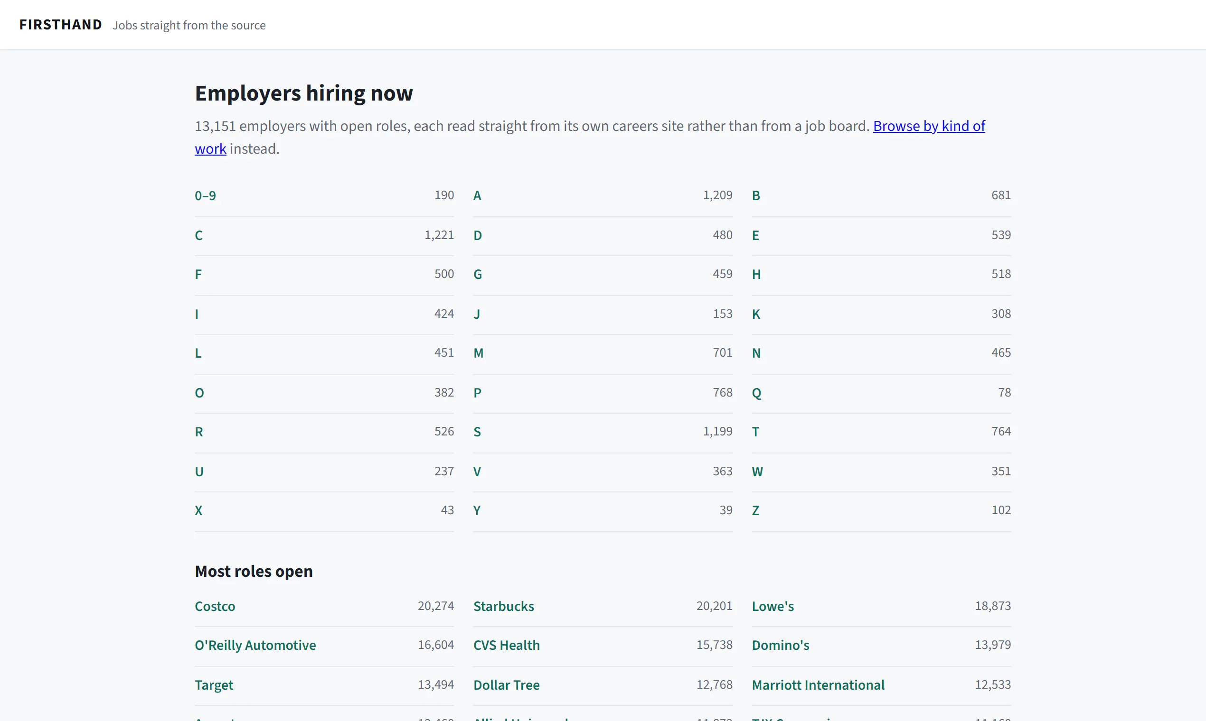Screen dimensions: 1206x721
Task: Open CVS Health roles
Action: coord(507,645)
